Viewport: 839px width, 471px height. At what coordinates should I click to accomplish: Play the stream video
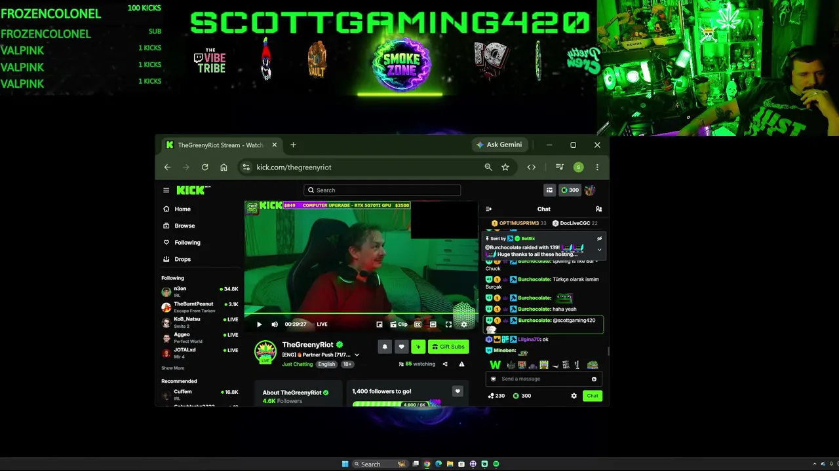click(259, 324)
